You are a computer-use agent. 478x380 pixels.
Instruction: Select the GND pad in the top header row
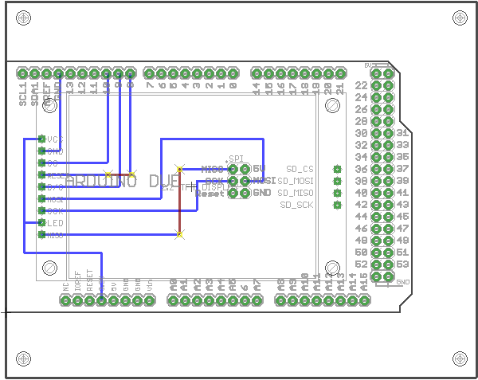[58, 73]
